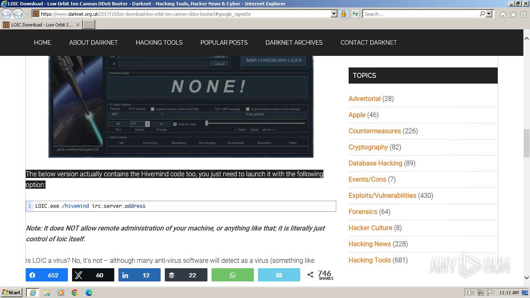This screenshot has height=298, width=530.
Task: Open the Hacker Culture topic link
Action: (x=370, y=228)
